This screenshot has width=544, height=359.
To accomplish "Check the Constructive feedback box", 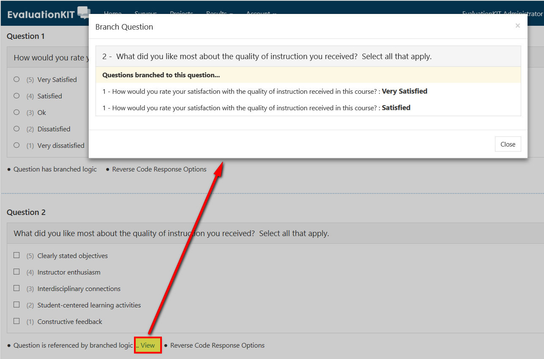I will pyautogui.click(x=16, y=321).
